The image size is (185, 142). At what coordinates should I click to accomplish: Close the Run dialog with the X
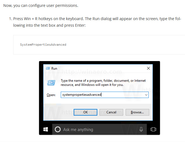(x=148, y=68)
